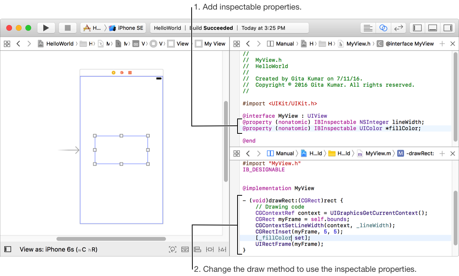Toggle the Navigator panel visibility
Viewport: 459px width, 276px height.
coord(417,28)
